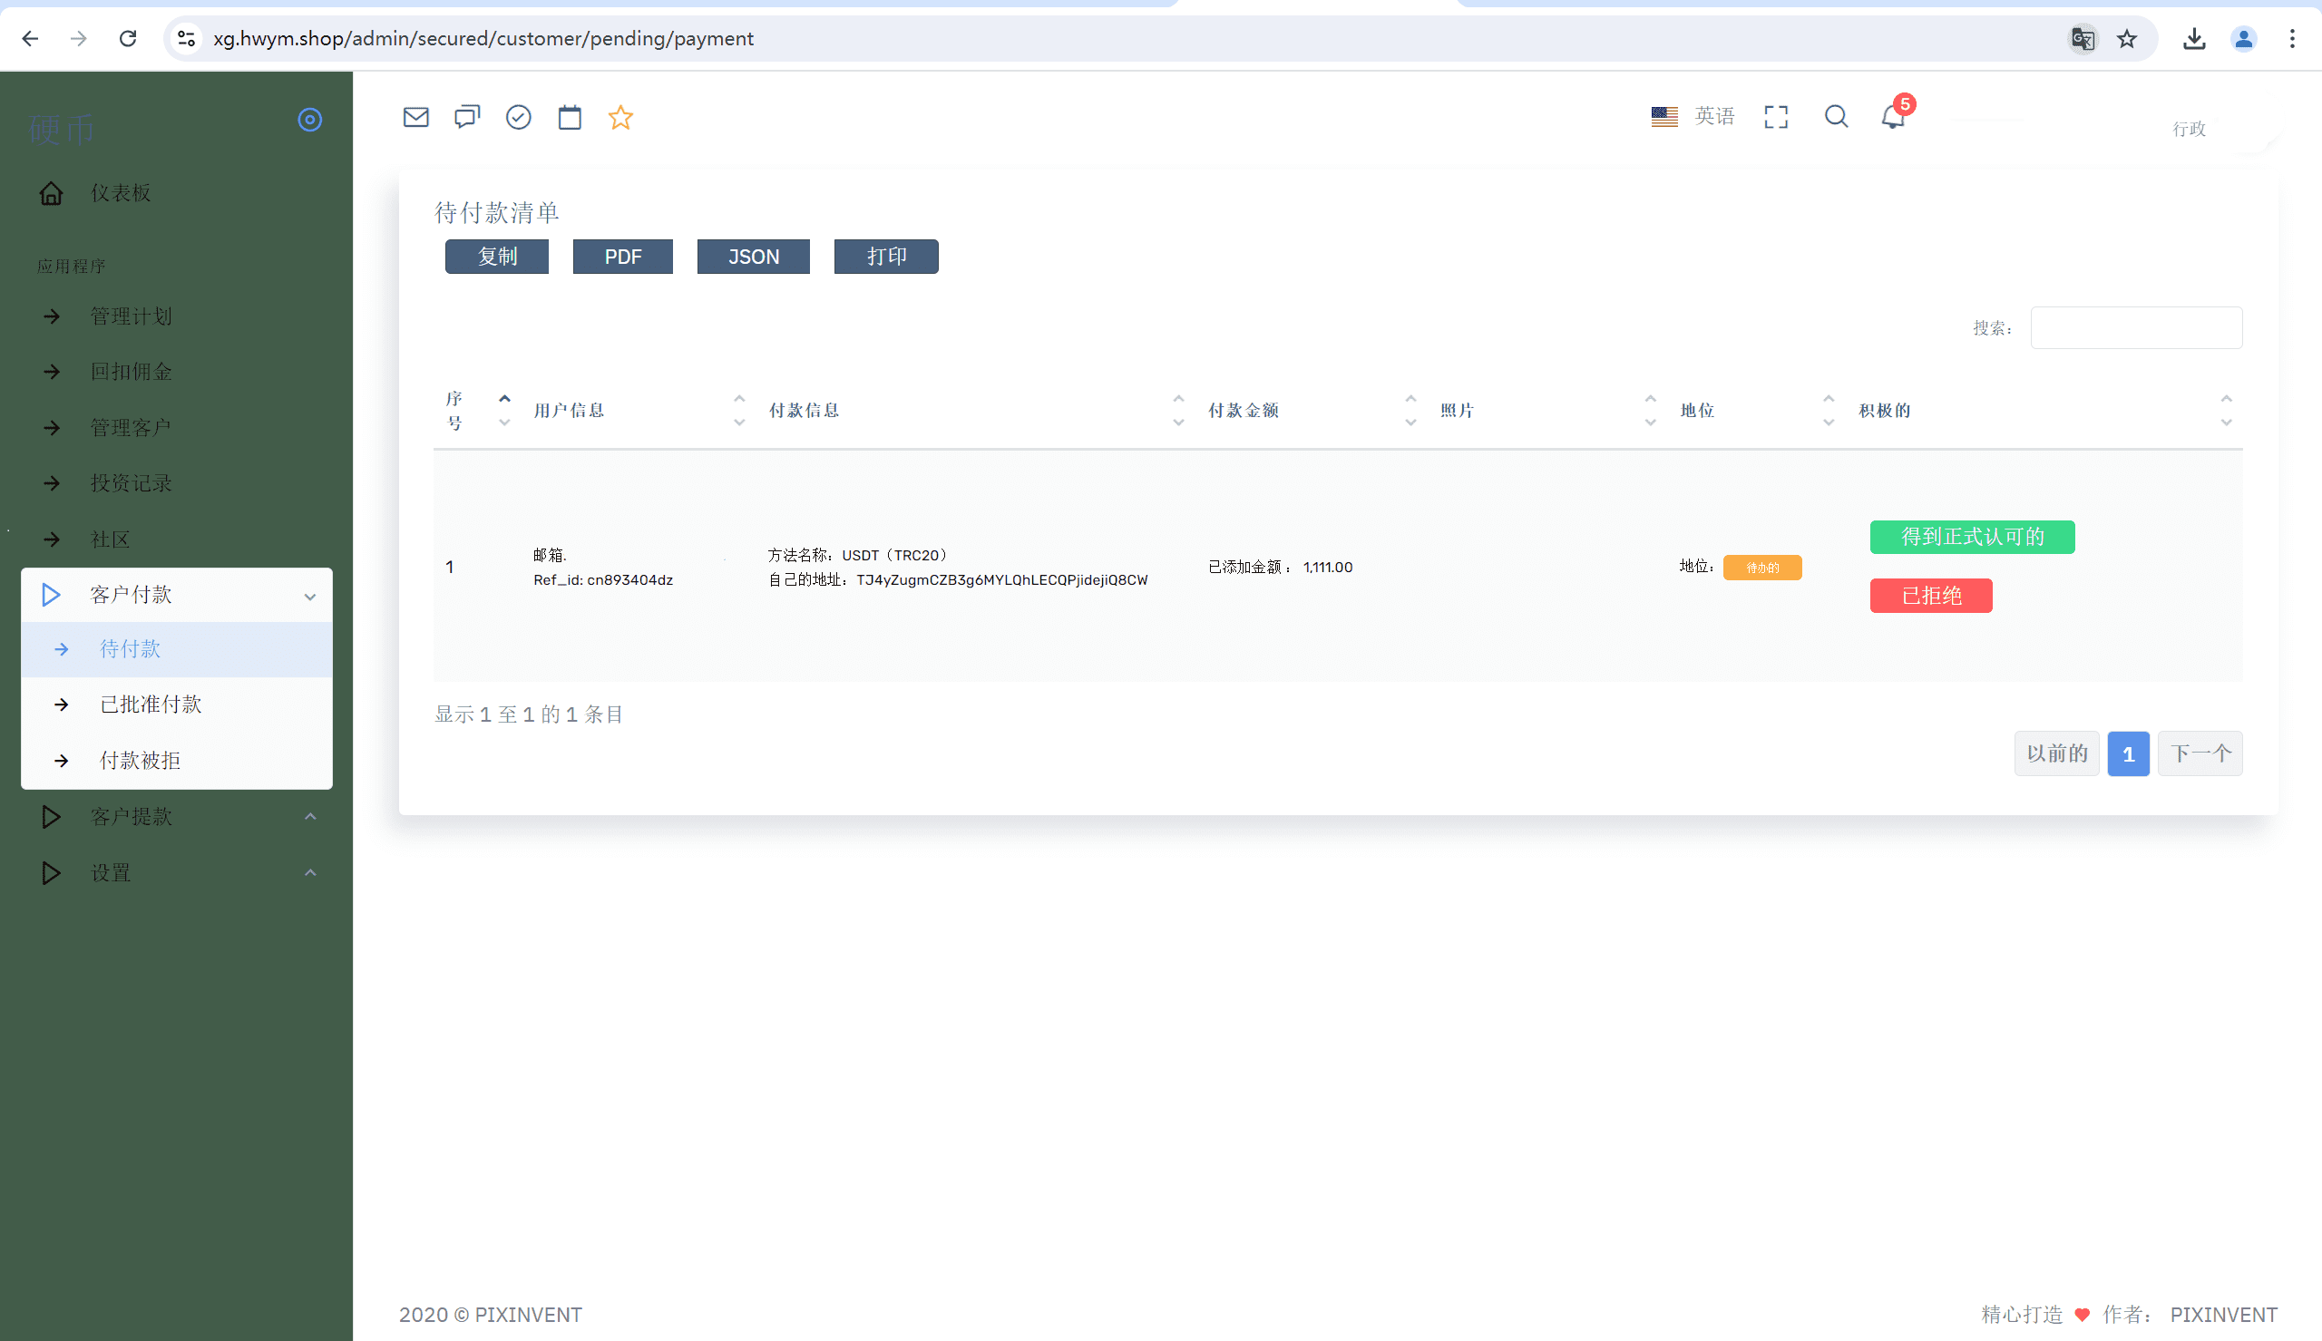This screenshot has width=2322, height=1341.
Task: Open the calendar icon in top toolbar
Action: (571, 117)
